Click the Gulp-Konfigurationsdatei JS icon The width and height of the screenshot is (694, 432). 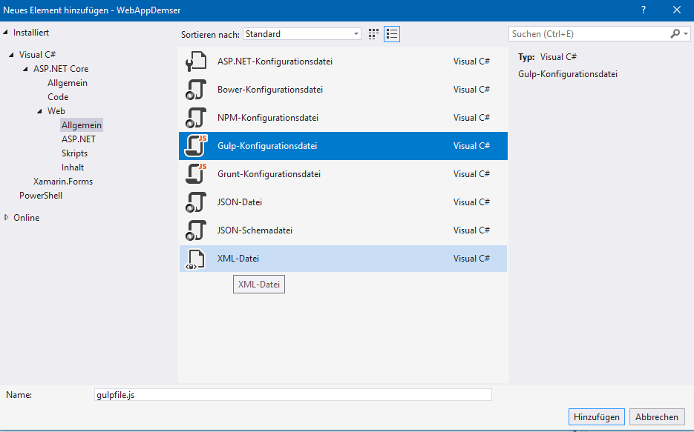[196, 146]
